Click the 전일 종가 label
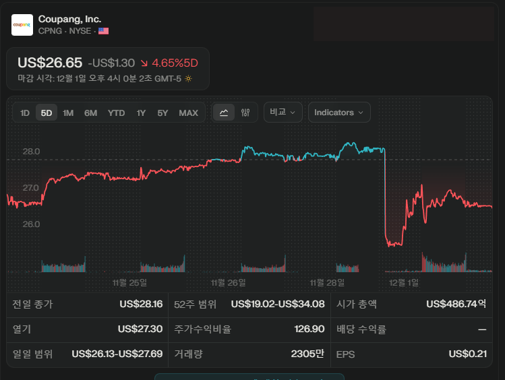 (32, 304)
